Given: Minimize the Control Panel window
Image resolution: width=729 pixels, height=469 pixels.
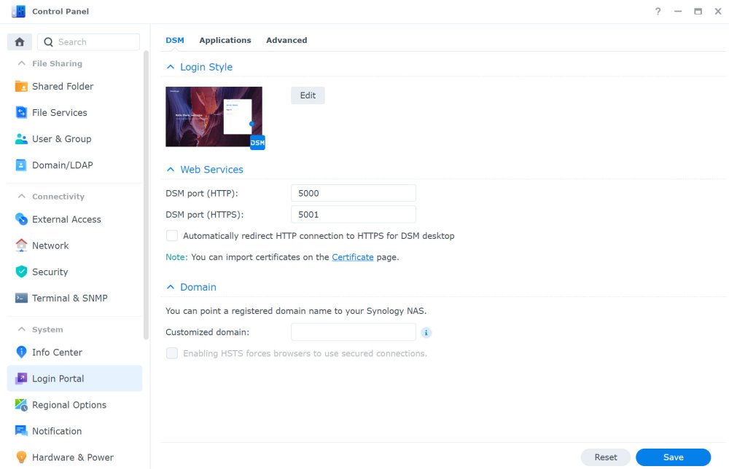Looking at the screenshot, I should click(678, 11).
